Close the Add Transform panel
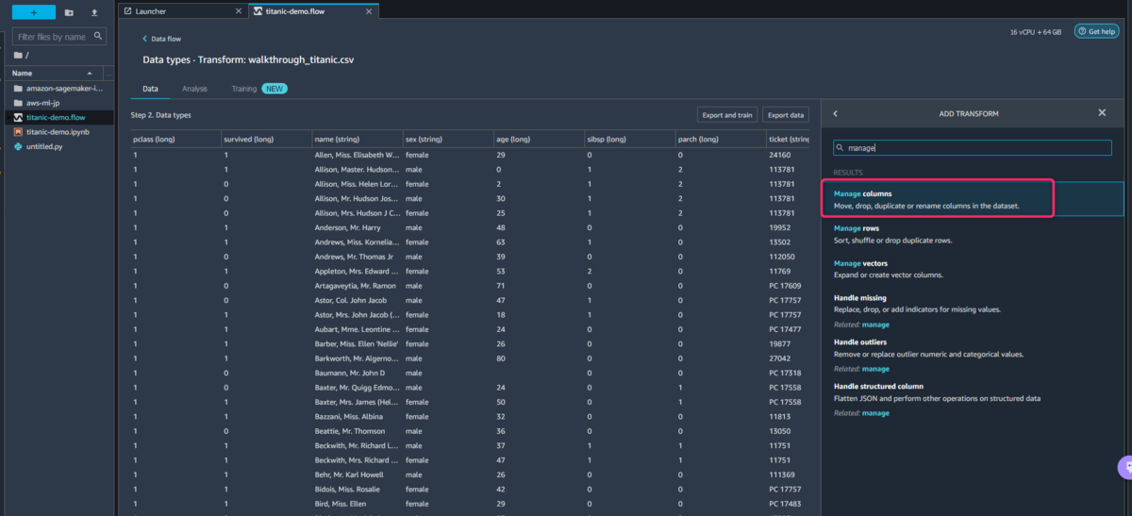The width and height of the screenshot is (1132, 516). (x=1102, y=113)
